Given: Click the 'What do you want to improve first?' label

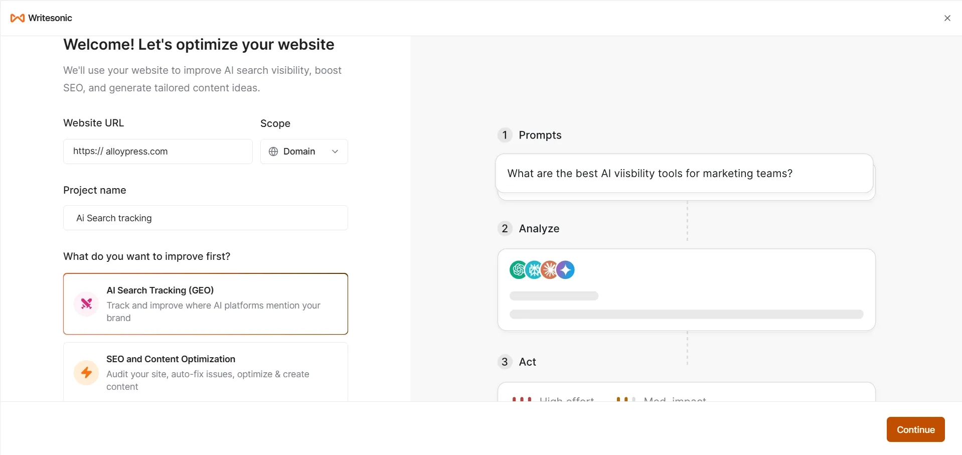Looking at the screenshot, I should click(x=147, y=256).
